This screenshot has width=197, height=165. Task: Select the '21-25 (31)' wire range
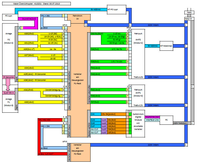point(53,43)
